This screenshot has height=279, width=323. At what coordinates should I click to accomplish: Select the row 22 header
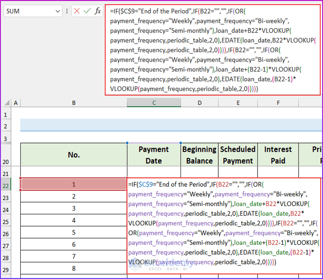[5, 185]
